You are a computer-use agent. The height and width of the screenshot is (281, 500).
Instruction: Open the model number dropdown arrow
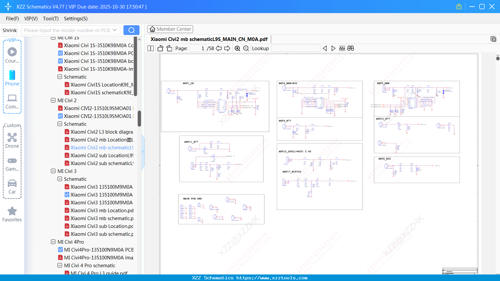coord(115,30)
